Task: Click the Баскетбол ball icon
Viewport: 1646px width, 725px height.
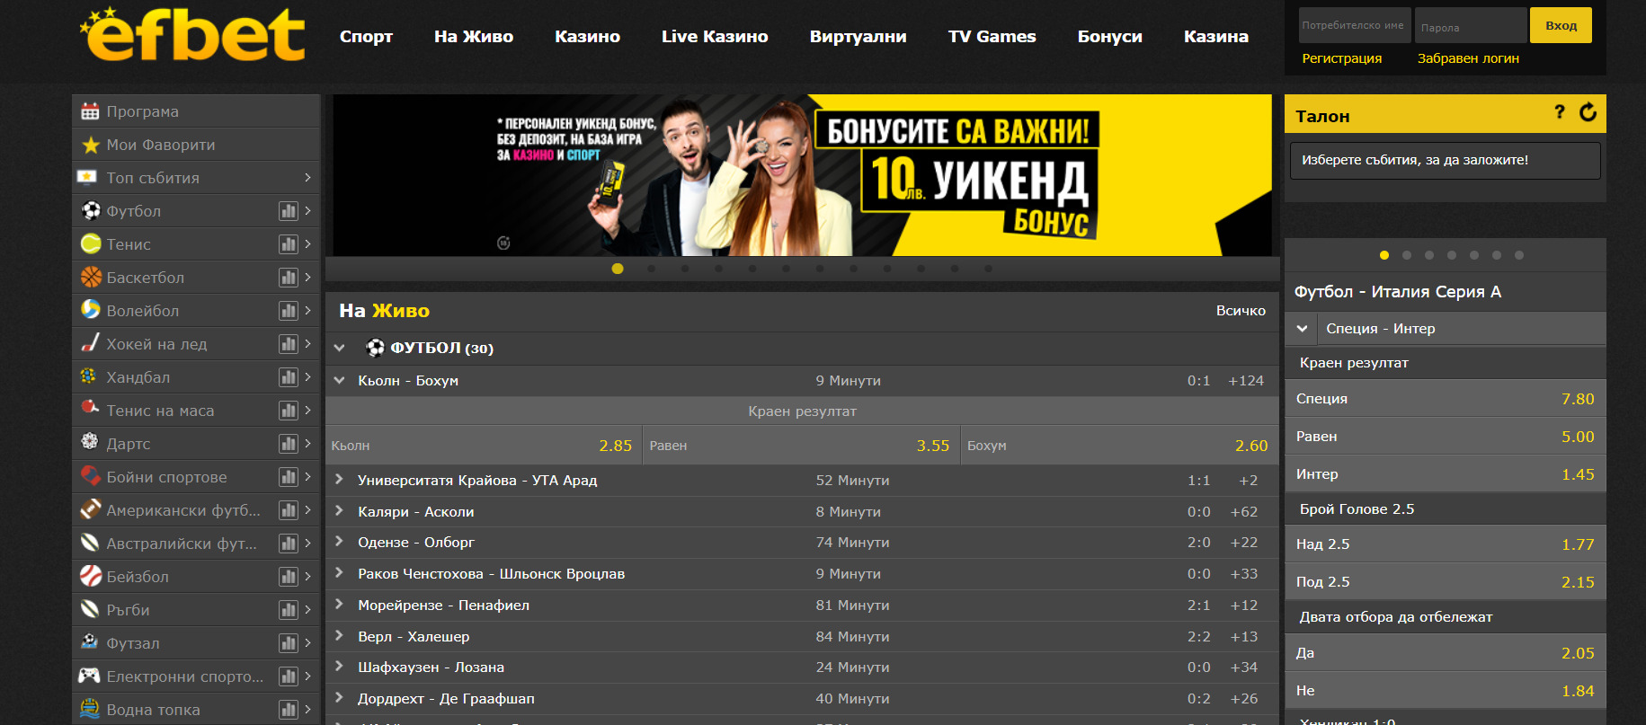Action: [x=90, y=278]
